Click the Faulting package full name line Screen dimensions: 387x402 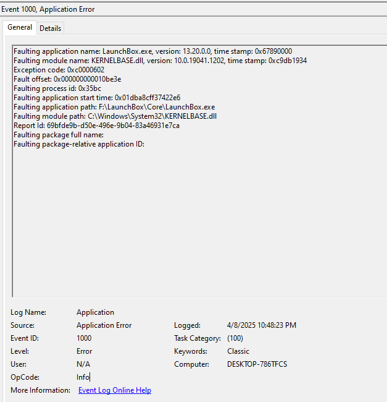click(x=59, y=135)
